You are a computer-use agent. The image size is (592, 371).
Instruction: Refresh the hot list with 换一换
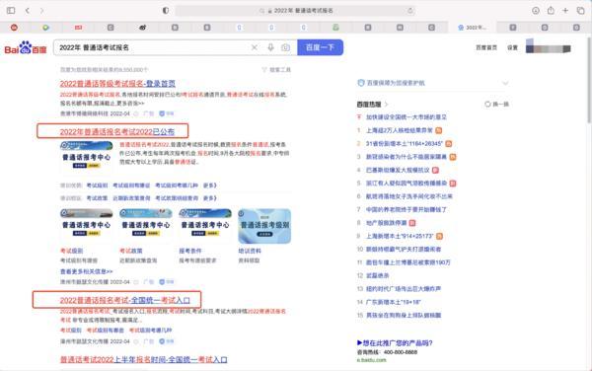coord(496,105)
